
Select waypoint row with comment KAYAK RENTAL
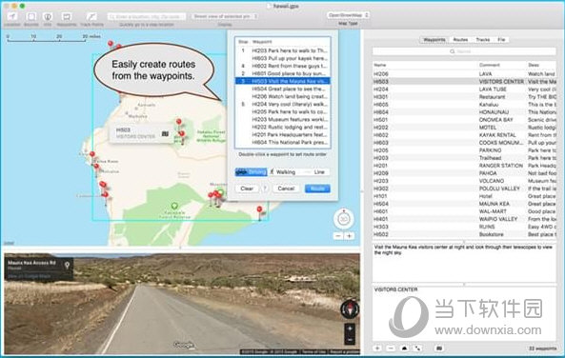[x=464, y=135]
